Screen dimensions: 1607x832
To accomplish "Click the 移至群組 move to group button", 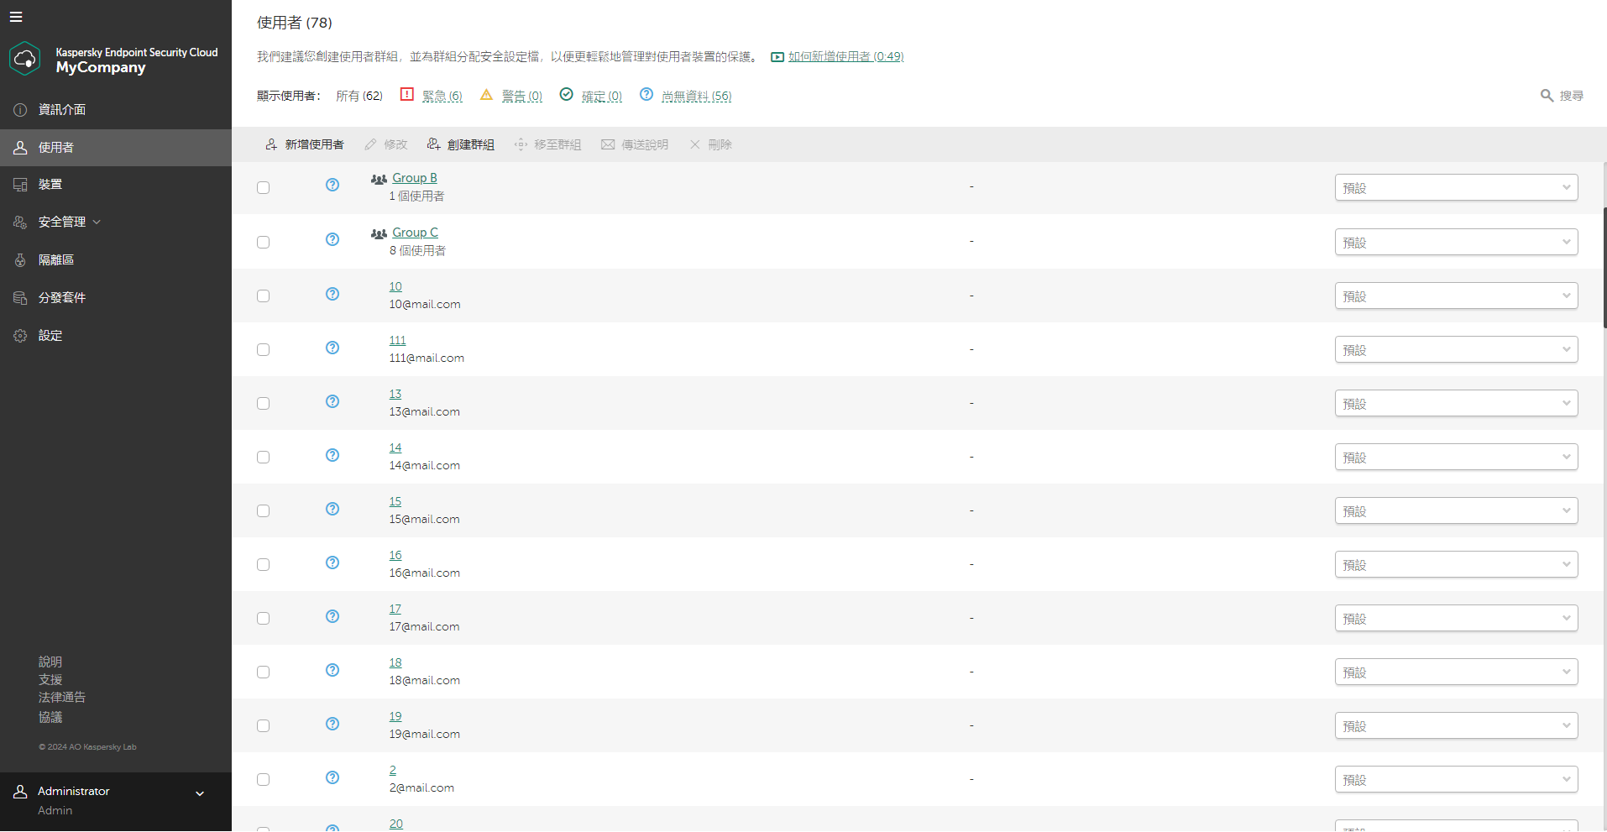I will 548,144.
